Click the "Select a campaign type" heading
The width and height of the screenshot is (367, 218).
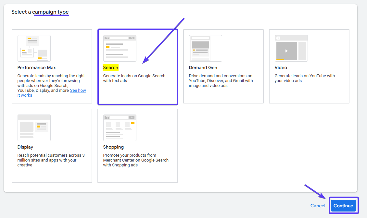point(40,12)
